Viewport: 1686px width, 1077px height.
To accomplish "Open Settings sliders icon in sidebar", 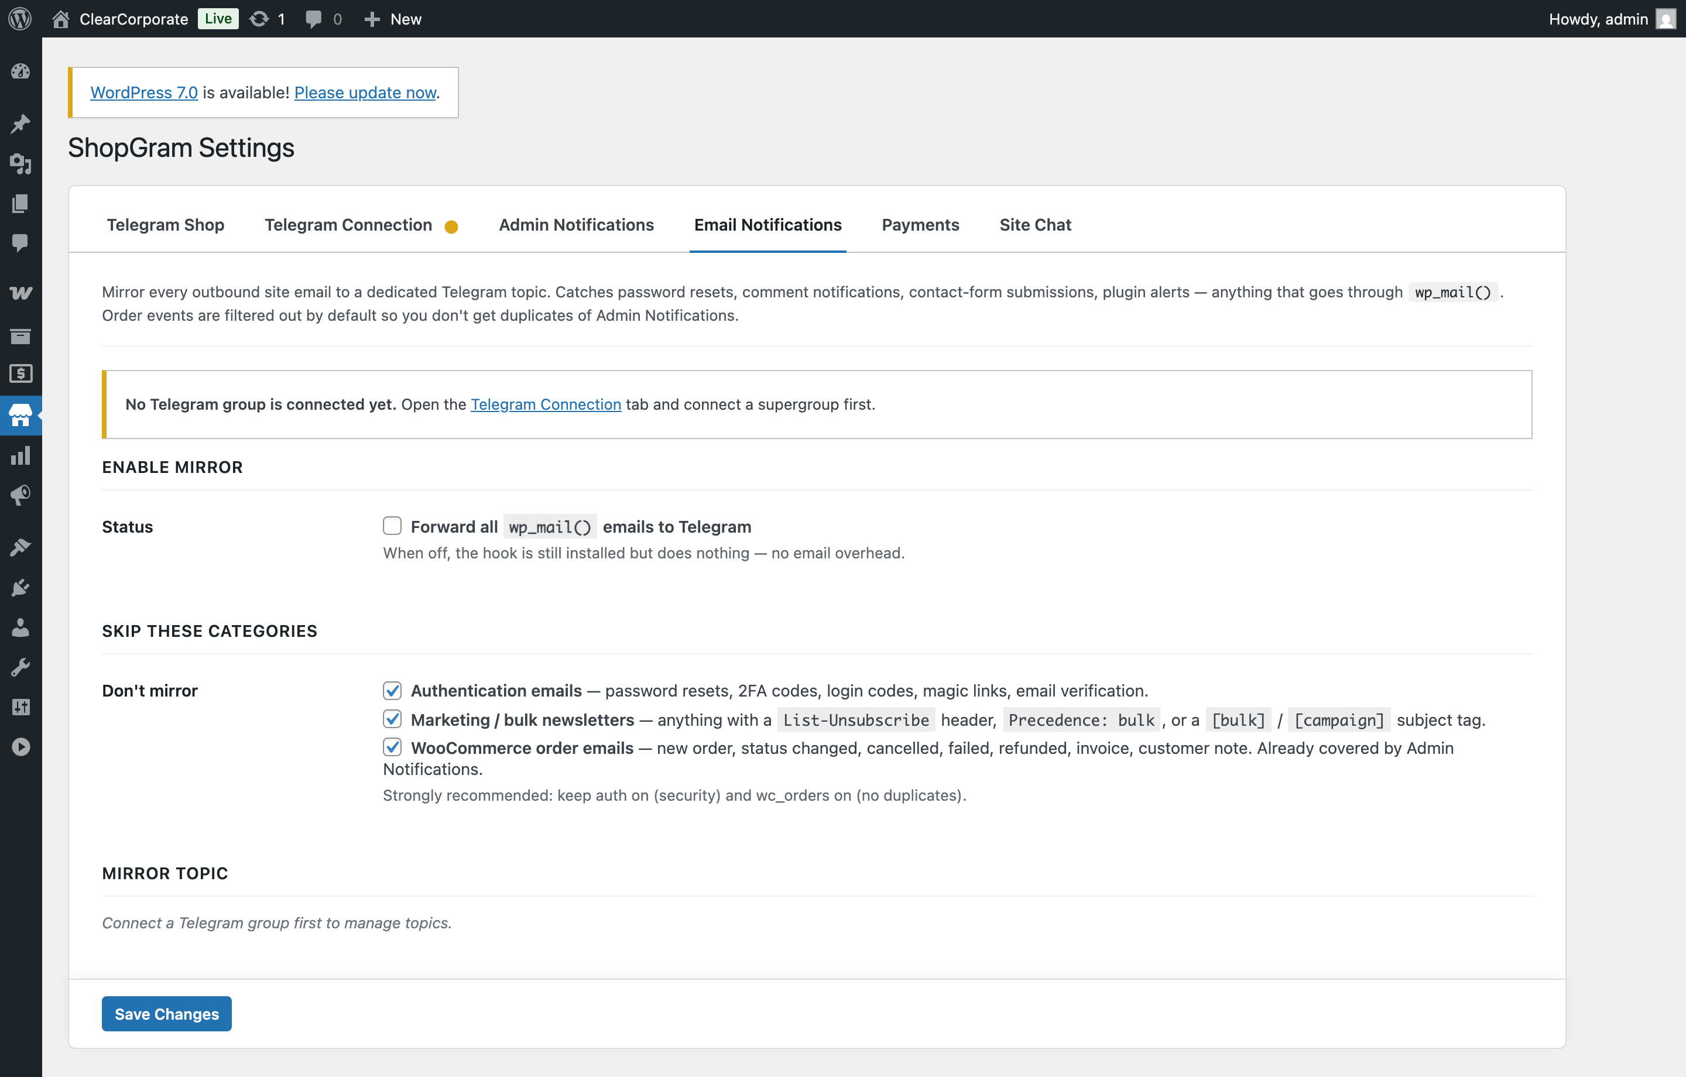I will coord(20,707).
